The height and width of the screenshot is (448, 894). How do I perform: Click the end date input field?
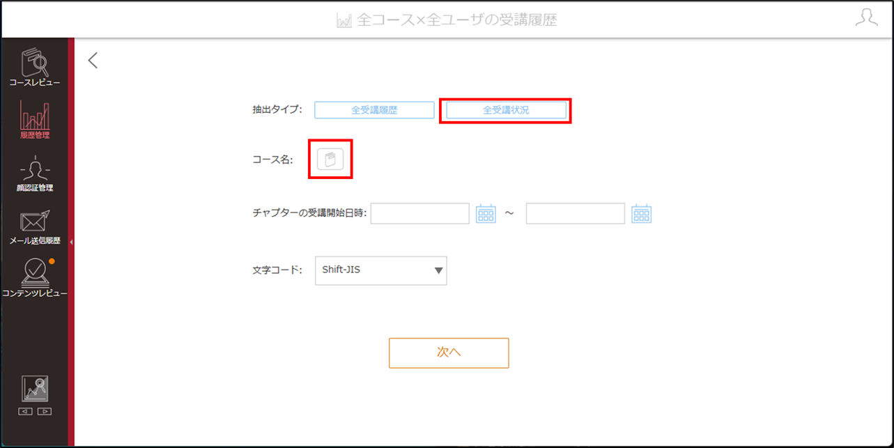576,213
